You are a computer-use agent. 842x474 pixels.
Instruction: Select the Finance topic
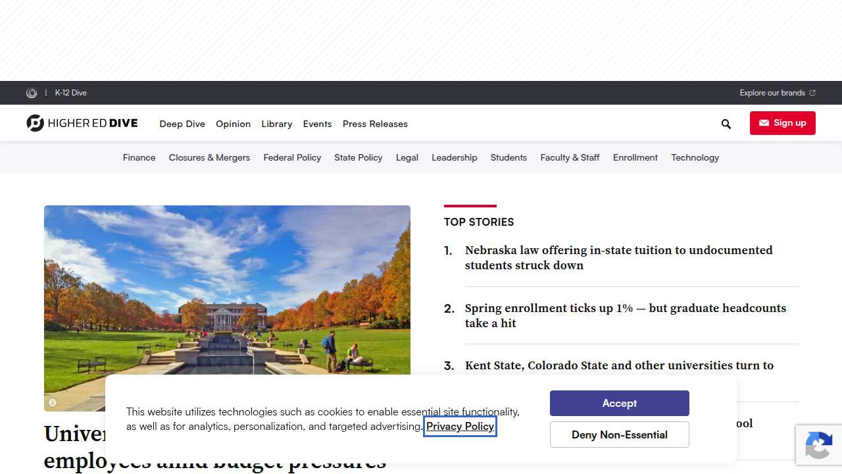tap(139, 157)
